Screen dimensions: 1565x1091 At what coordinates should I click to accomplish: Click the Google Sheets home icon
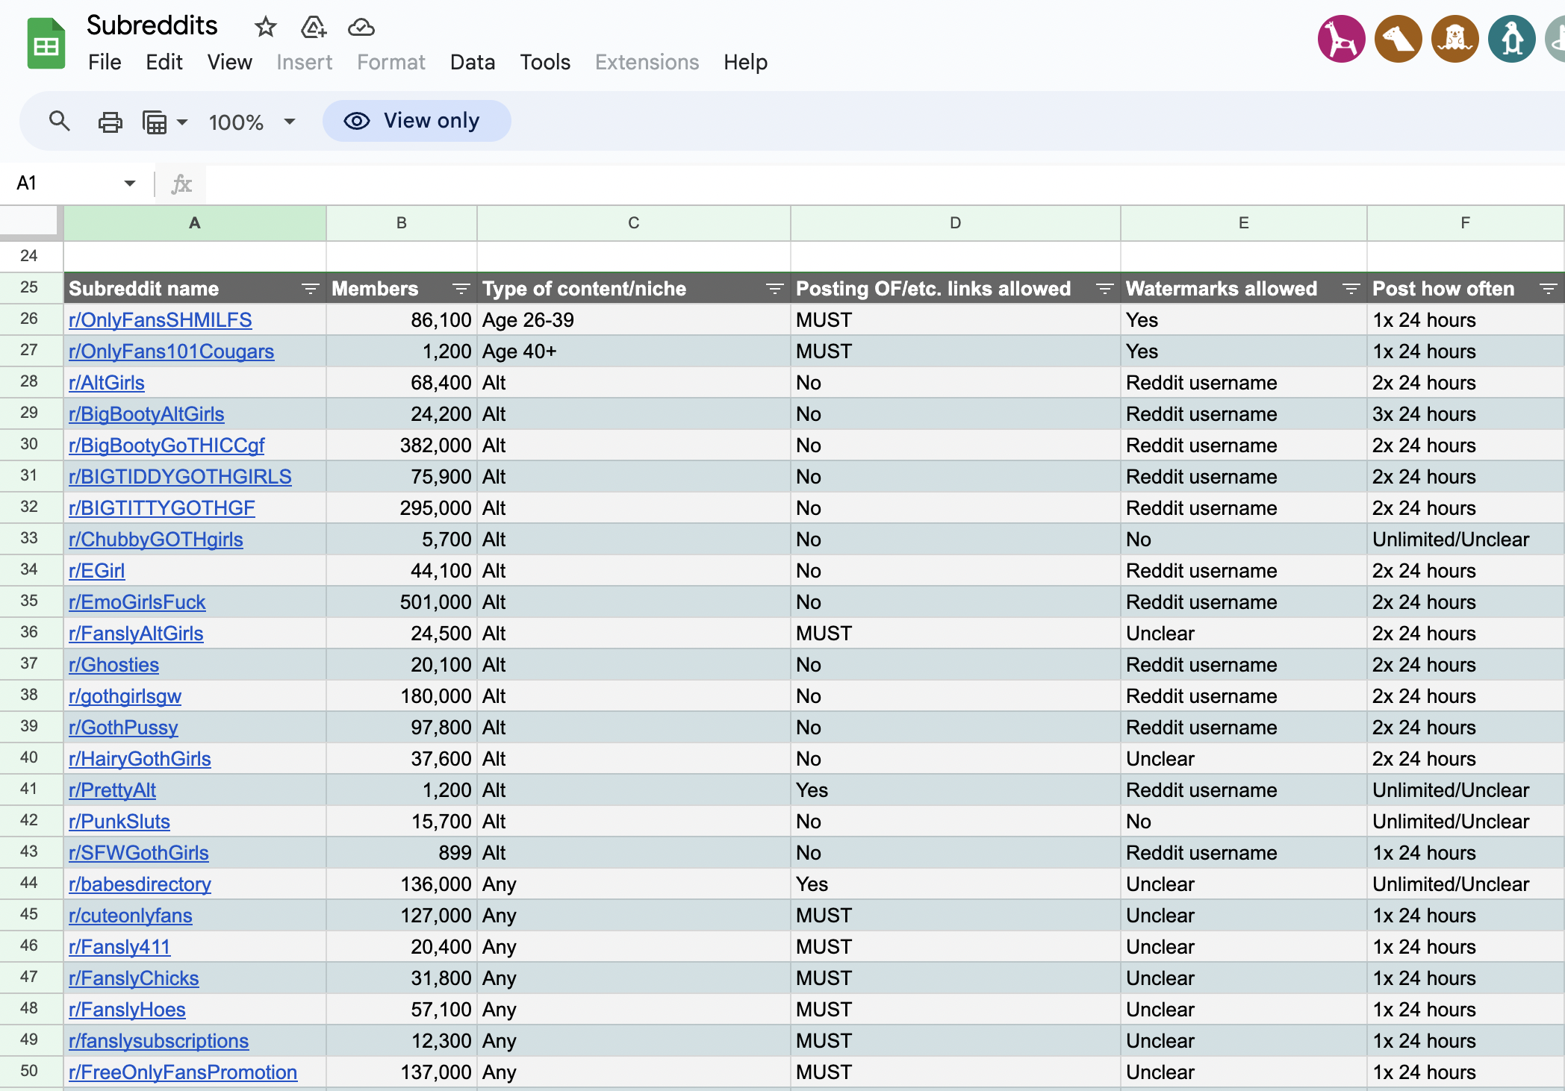click(45, 43)
